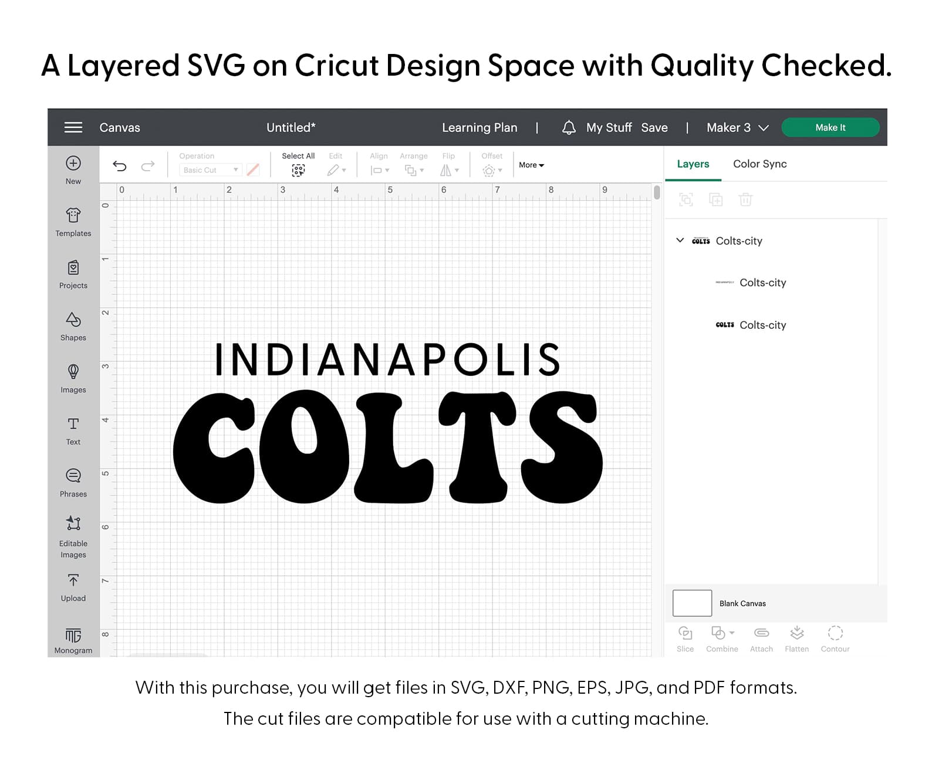Collapse the Colts-city group chevron
This screenshot has height=767, width=932.
pos(680,240)
